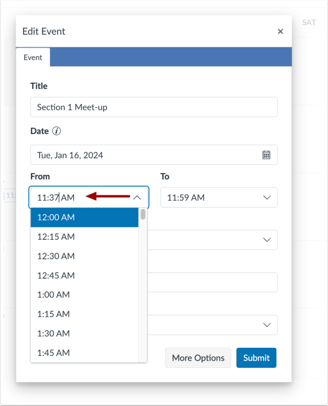Image resolution: width=328 pixels, height=406 pixels.
Task: Switch to the Event tab
Action: pos(33,57)
